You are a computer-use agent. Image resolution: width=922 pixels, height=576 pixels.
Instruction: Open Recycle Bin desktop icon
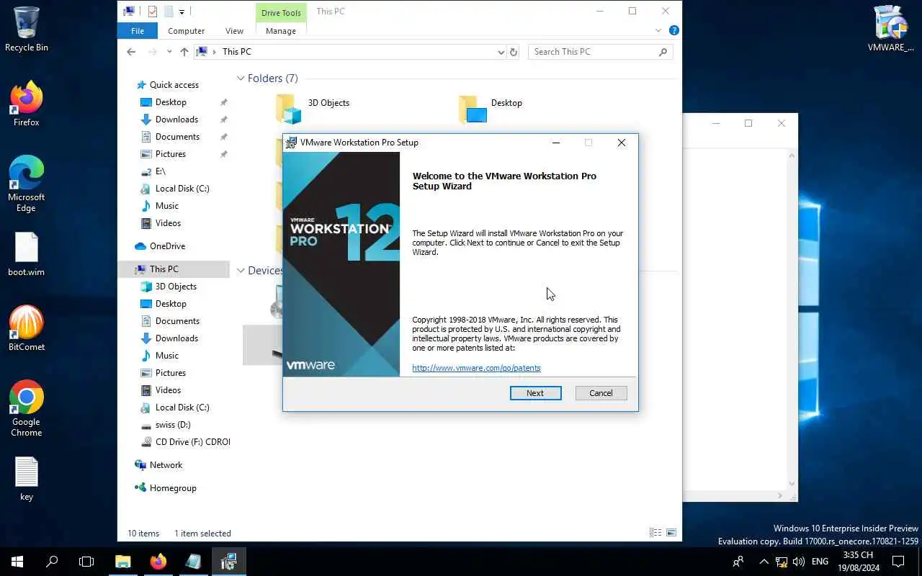[27, 30]
